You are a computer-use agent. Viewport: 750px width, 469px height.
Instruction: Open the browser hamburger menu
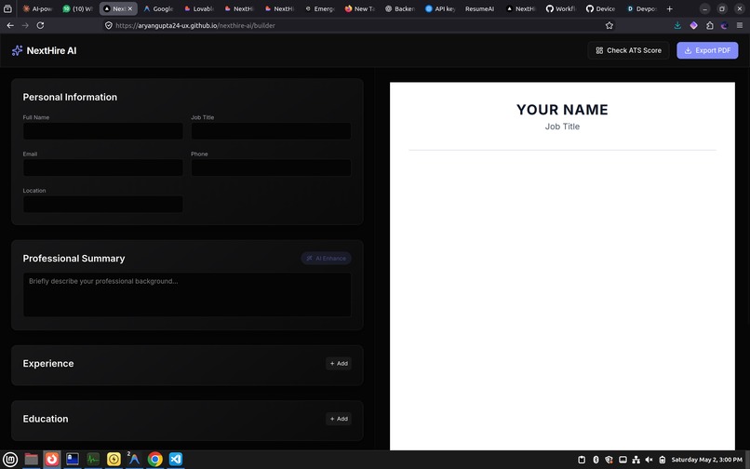click(740, 25)
